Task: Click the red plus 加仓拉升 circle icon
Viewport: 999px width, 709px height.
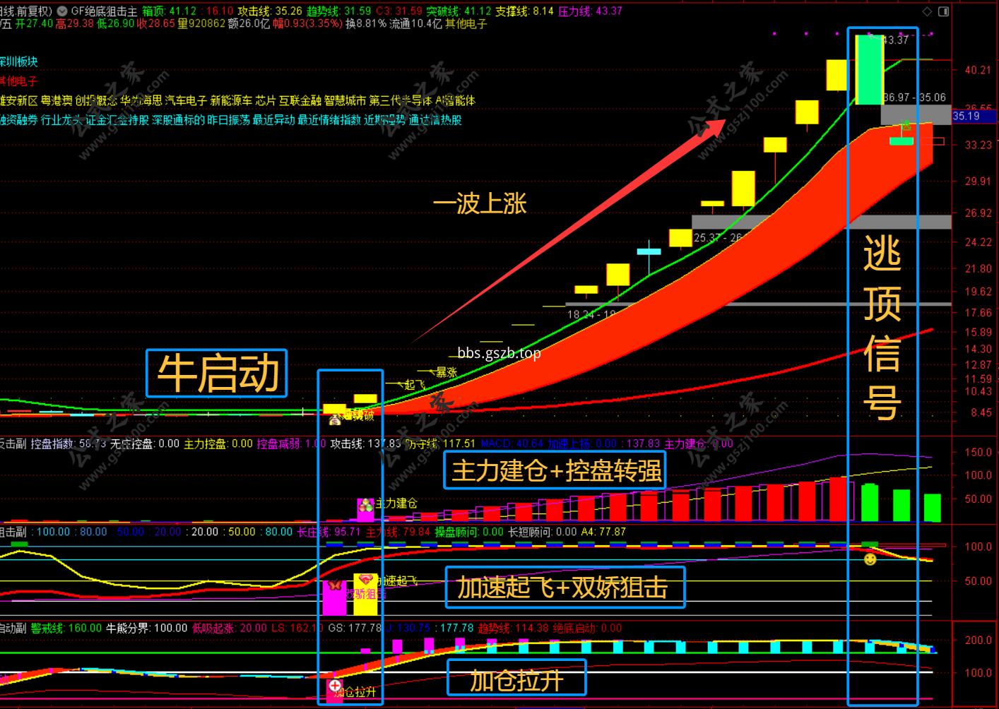Action: [336, 685]
